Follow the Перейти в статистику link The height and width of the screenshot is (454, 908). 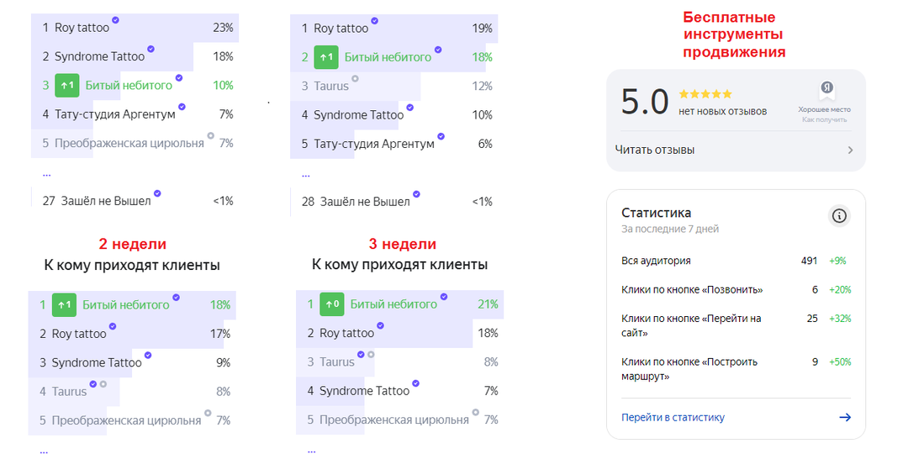coord(673,418)
